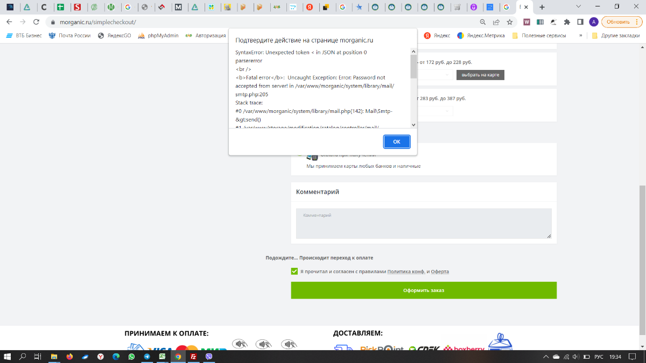Viewport: 646px width, 363px height.
Task: Open the 'Оферта' link
Action: [440, 272]
